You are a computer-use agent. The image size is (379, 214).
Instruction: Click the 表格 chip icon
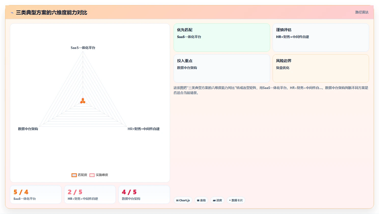[198, 200]
